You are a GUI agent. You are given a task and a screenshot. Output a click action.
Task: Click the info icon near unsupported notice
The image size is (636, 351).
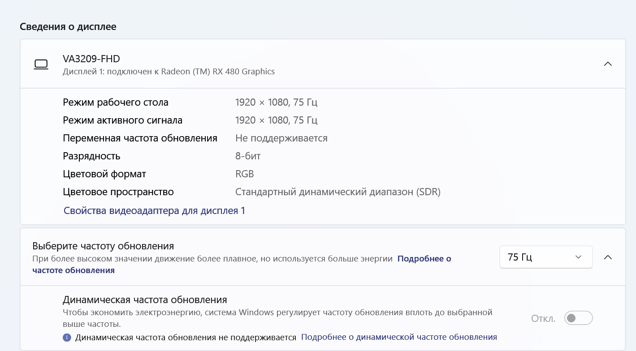(x=67, y=338)
